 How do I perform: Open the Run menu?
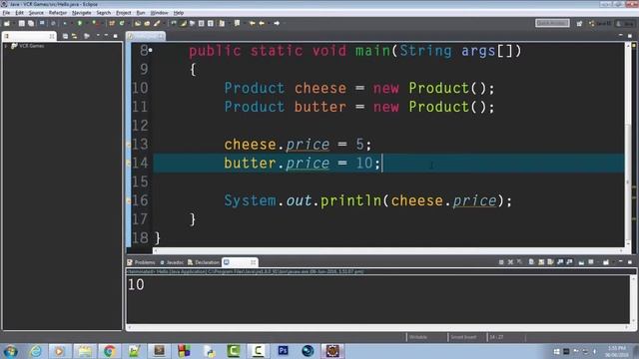pos(141,13)
